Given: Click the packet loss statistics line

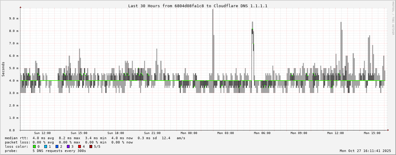Looking at the screenshot, I should click(x=69, y=142).
